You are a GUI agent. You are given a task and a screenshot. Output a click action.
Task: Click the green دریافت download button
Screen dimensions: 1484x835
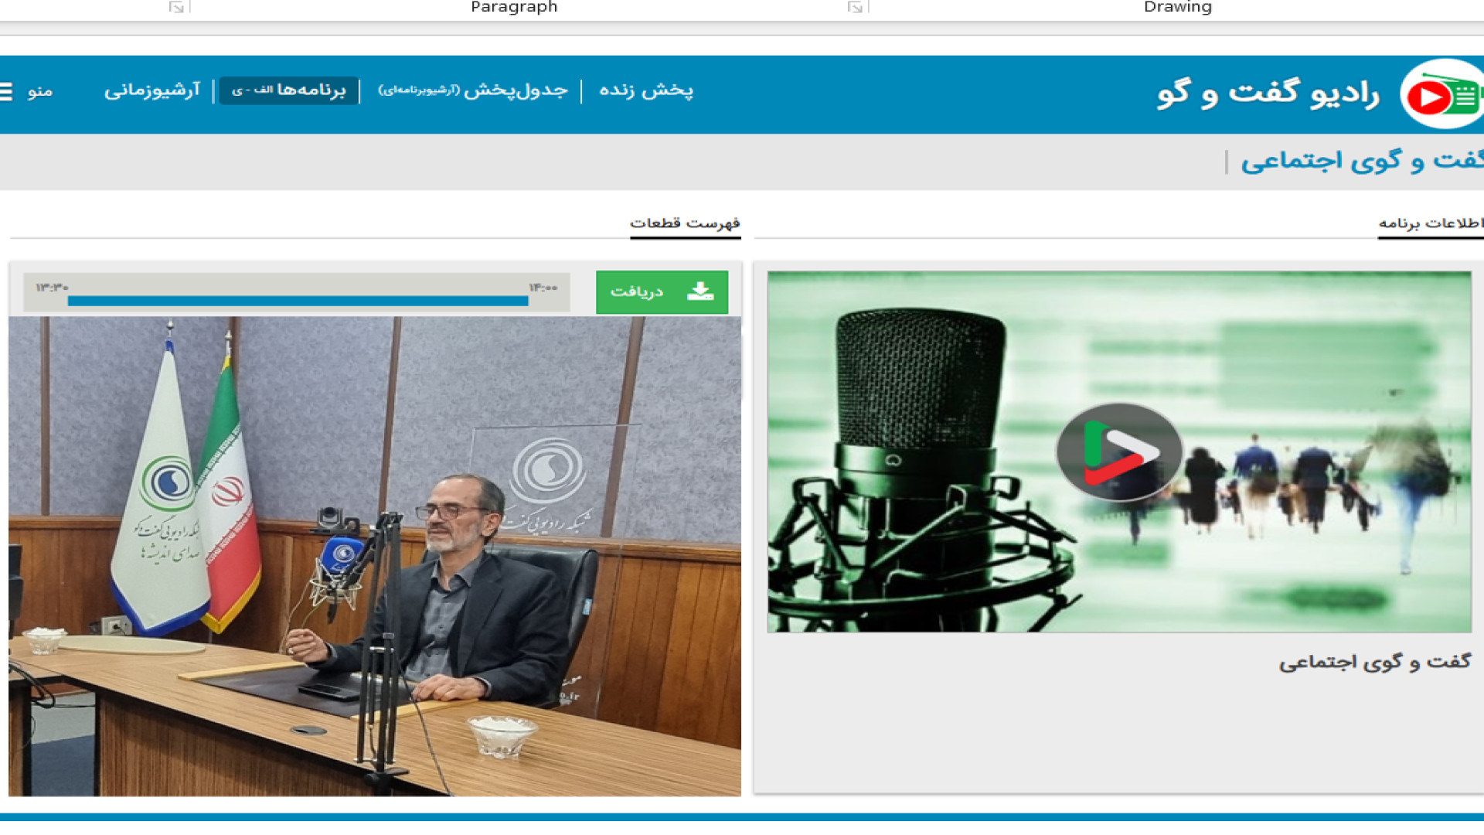click(x=662, y=292)
